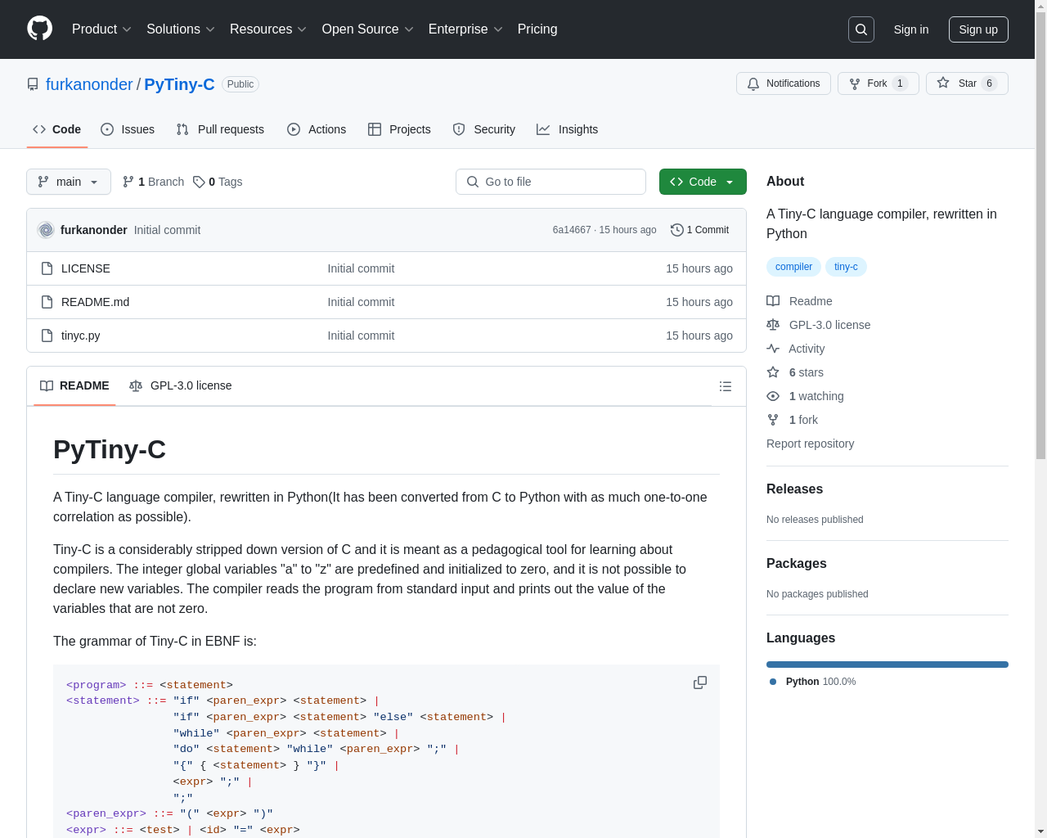The image size is (1047, 838).
Task: Click the star icon in the Star button
Action: [x=943, y=83]
